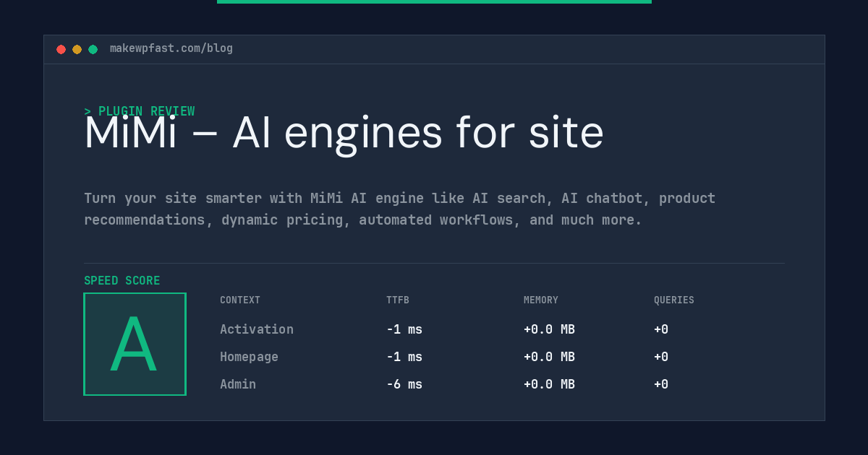Click the Admin TTFB value -6 ms
This screenshot has height=455, width=868.
pos(404,384)
